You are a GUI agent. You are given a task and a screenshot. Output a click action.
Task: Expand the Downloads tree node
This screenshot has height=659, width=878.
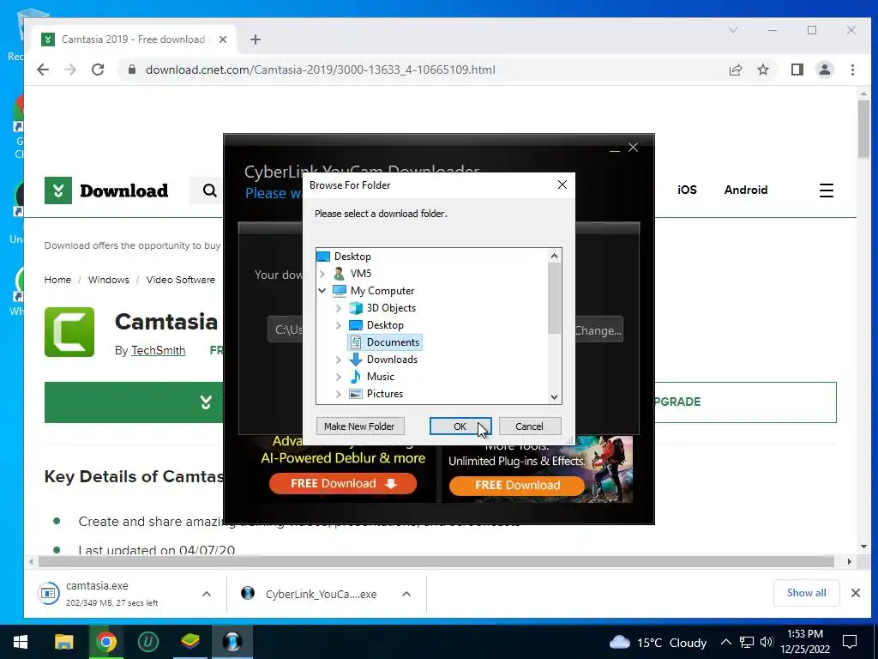[338, 360]
